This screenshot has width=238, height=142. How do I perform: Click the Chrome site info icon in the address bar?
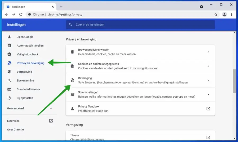point(29,14)
